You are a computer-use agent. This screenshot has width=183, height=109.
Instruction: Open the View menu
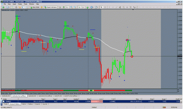(x=9, y=4)
